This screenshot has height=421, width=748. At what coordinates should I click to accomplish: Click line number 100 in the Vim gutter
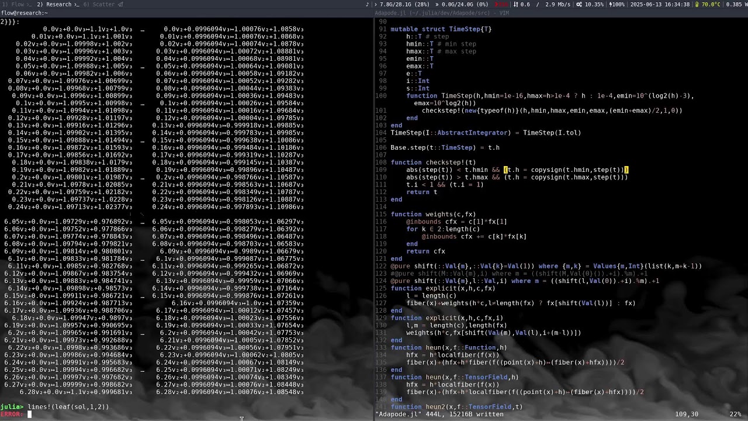click(x=380, y=96)
